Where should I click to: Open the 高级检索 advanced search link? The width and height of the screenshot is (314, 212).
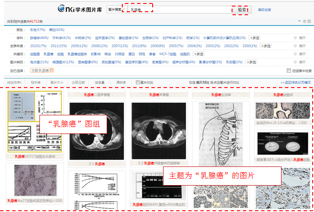pyautogui.click(x=264, y=10)
